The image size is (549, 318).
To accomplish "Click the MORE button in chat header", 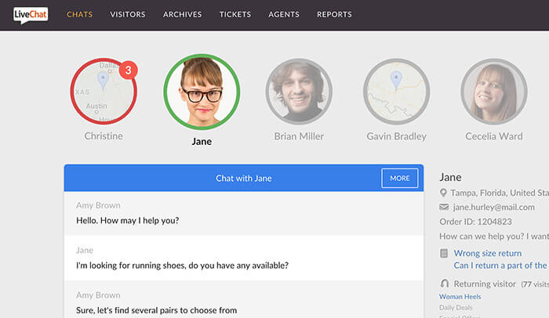I will tap(400, 178).
